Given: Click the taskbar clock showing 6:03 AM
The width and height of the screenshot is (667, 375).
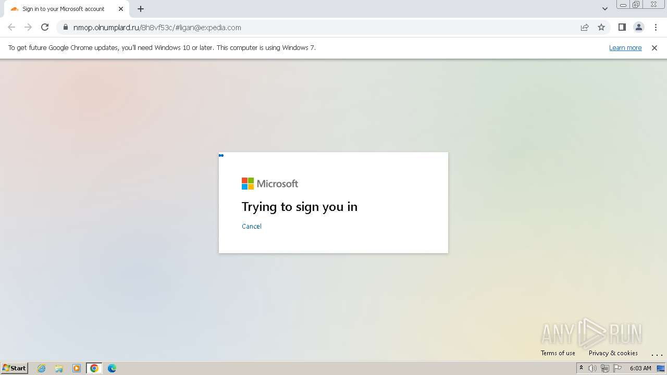Looking at the screenshot, I should (x=640, y=368).
